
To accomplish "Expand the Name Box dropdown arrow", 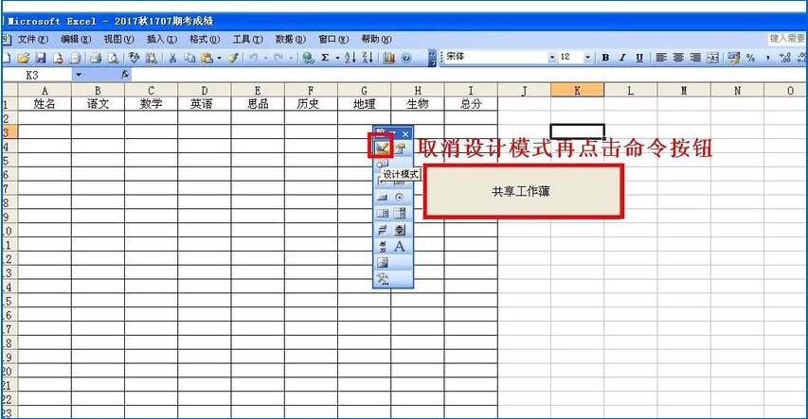I will click(79, 75).
